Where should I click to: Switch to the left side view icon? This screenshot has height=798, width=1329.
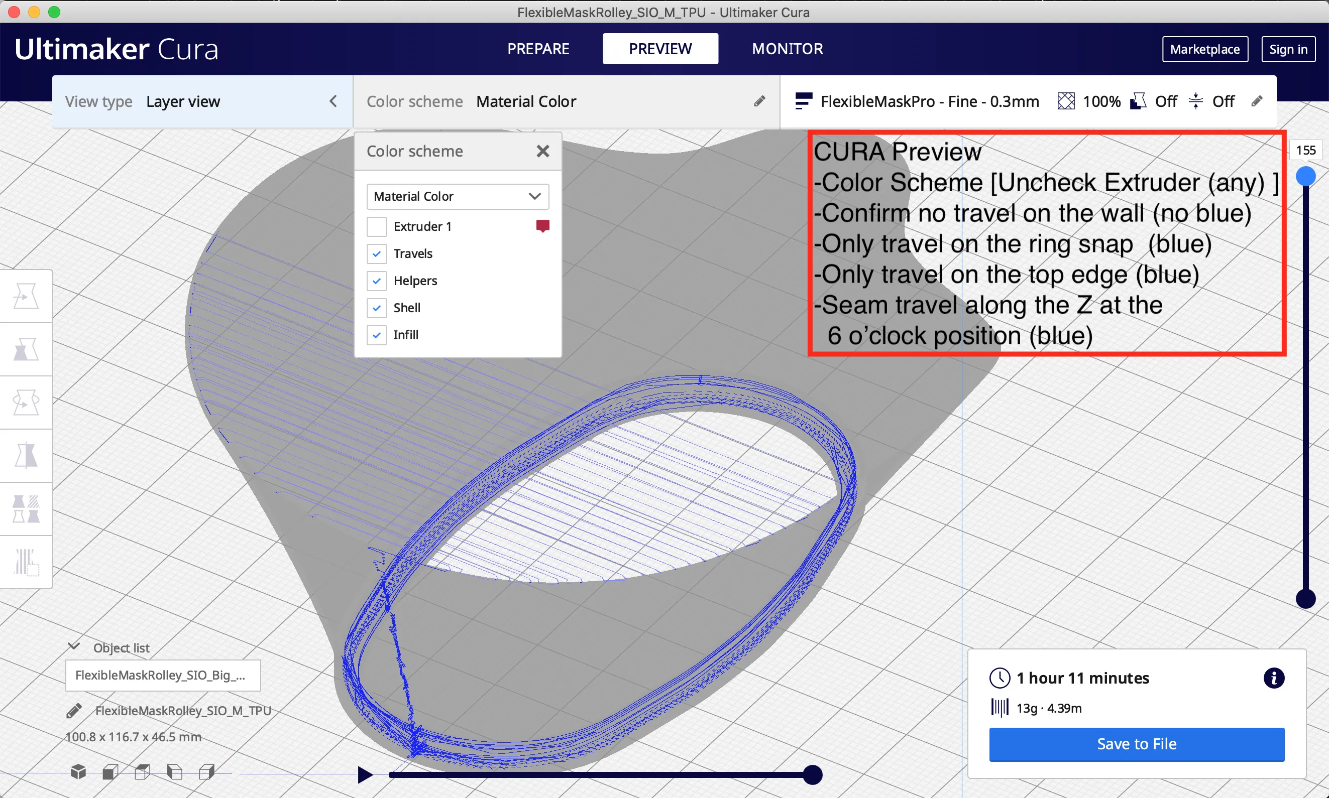point(174,772)
